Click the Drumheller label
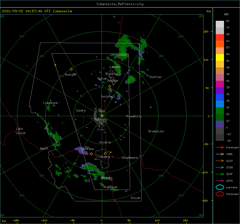Viewport: 240px width, 224px height. [x=156, y=131]
